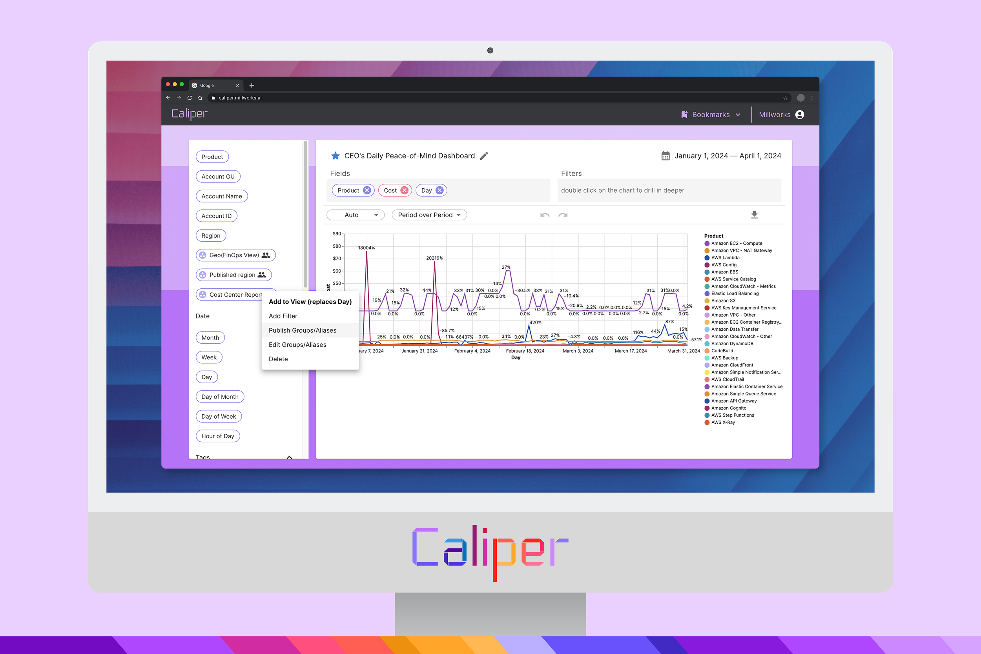The width and height of the screenshot is (981, 654).
Task: Click the Filters drill-down hint field
Action: [x=669, y=190]
